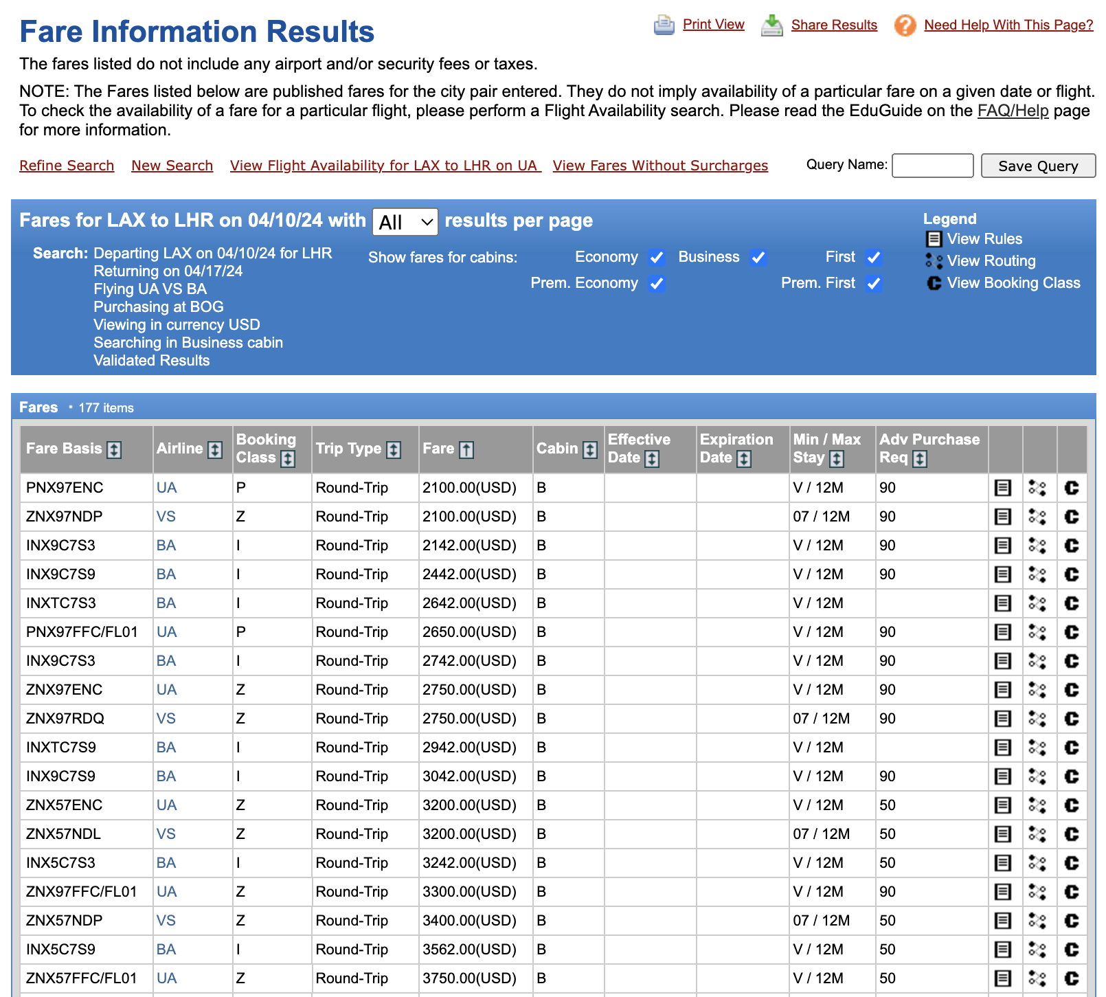Sort by Adv Purchase Req column
The width and height of the screenshot is (1106, 997).
(x=920, y=459)
